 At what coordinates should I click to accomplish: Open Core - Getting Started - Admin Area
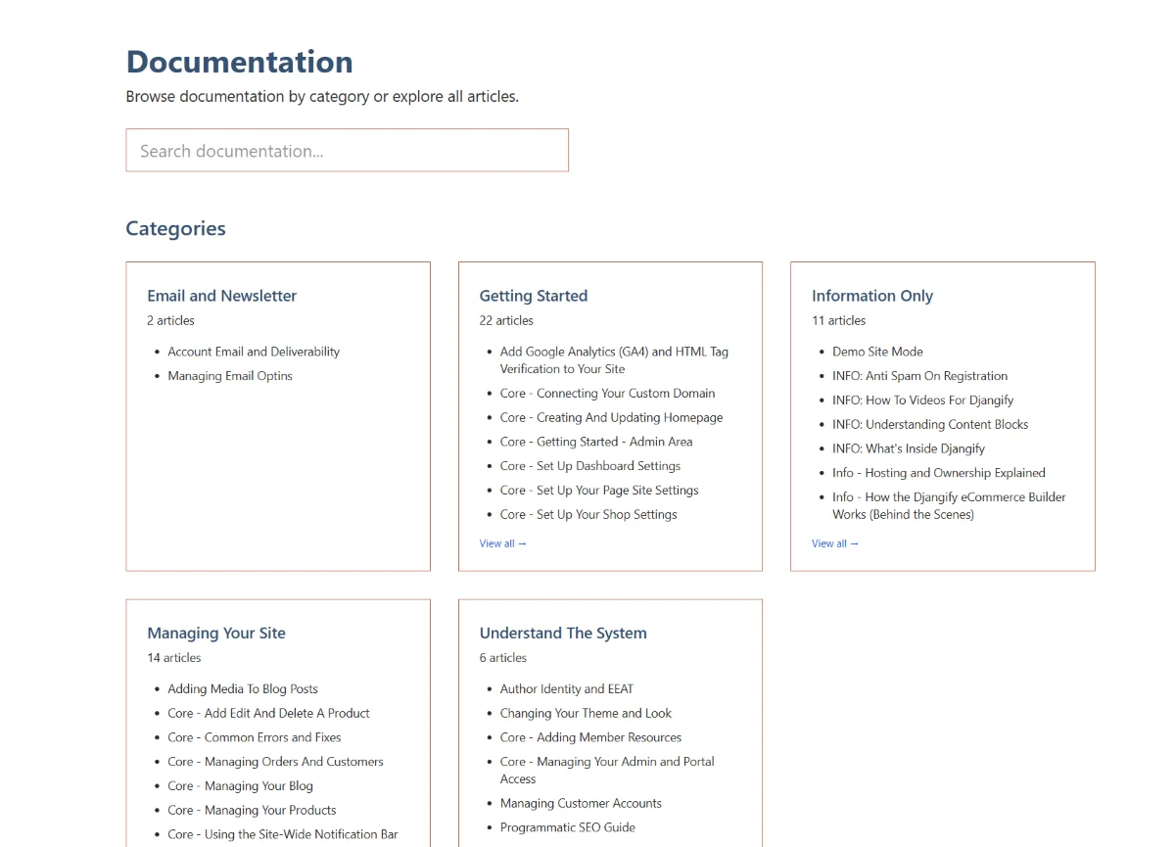tap(596, 442)
